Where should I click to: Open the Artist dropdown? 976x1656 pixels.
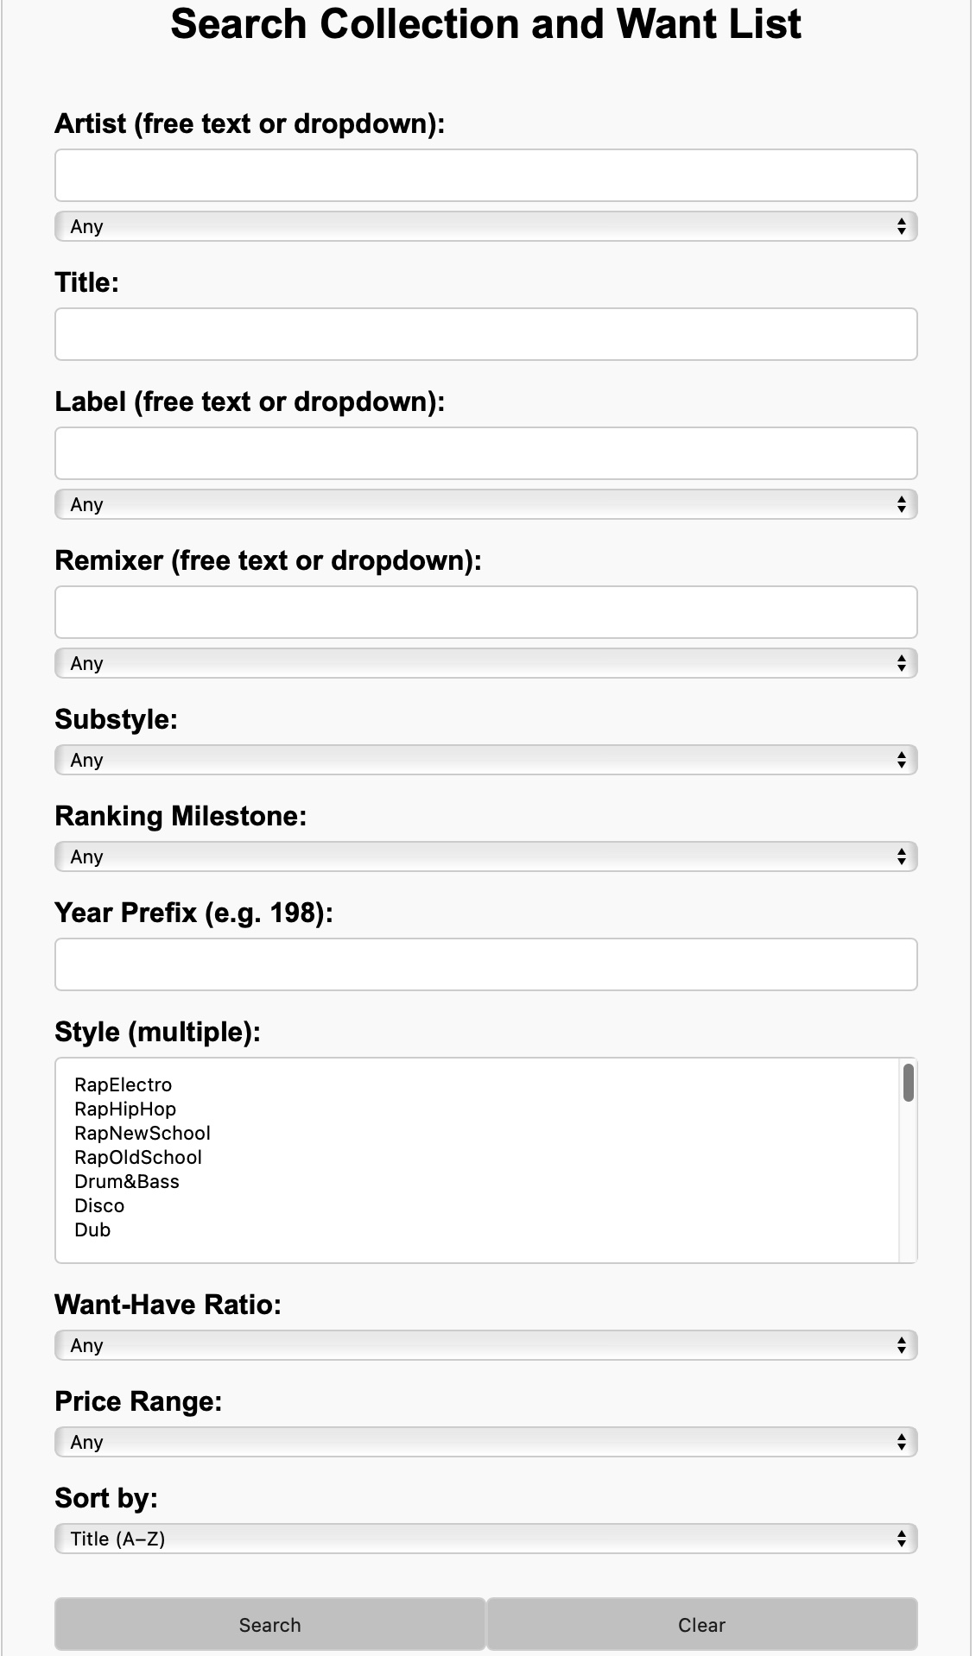(485, 226)
